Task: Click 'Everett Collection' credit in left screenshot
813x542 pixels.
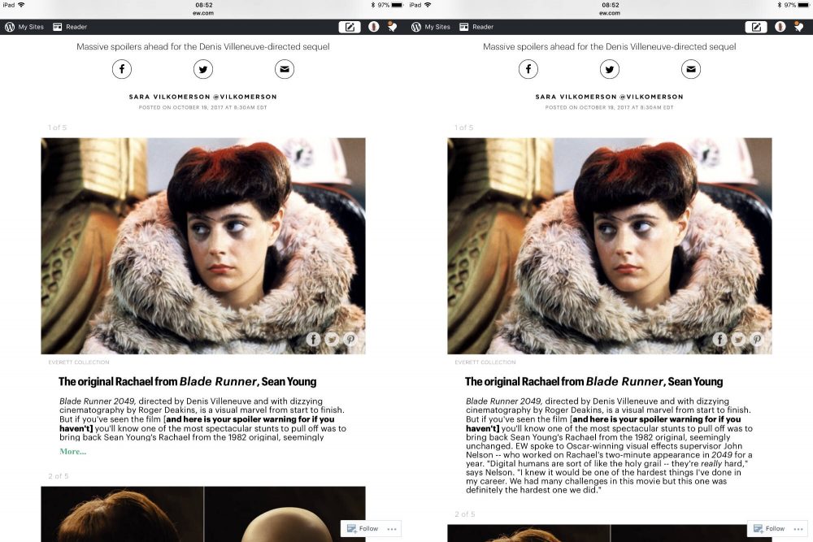Action: pos(79,362)
